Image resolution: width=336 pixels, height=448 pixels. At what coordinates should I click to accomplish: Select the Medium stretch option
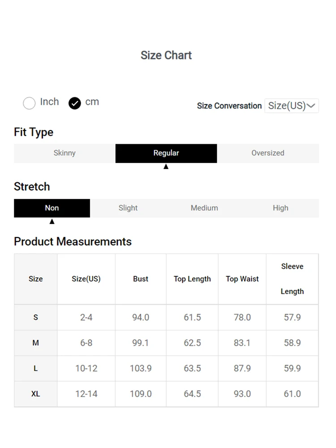pos(204,208)
